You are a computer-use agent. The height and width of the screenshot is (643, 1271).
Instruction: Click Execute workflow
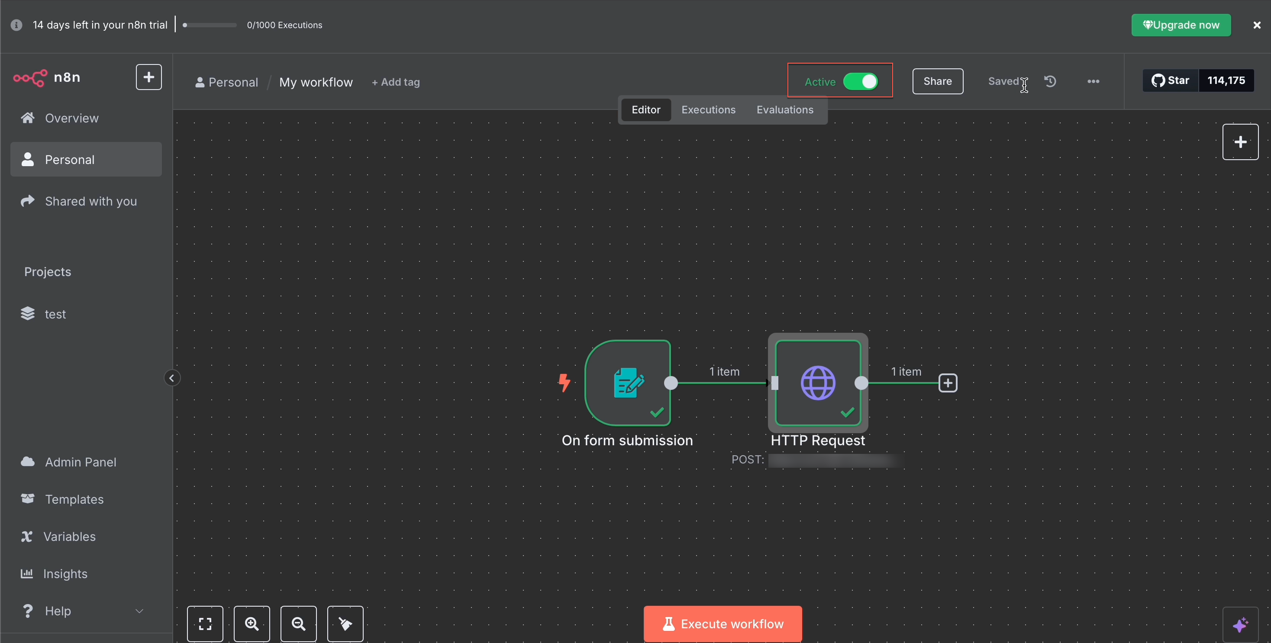click(x=723, y=624)
